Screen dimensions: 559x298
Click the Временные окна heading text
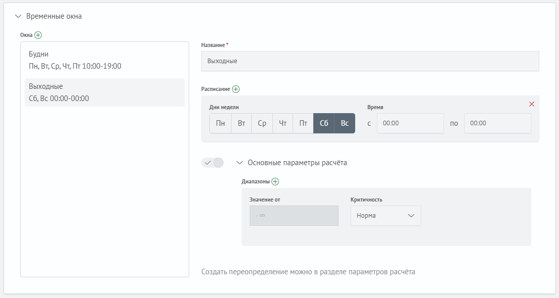[54, 17]
